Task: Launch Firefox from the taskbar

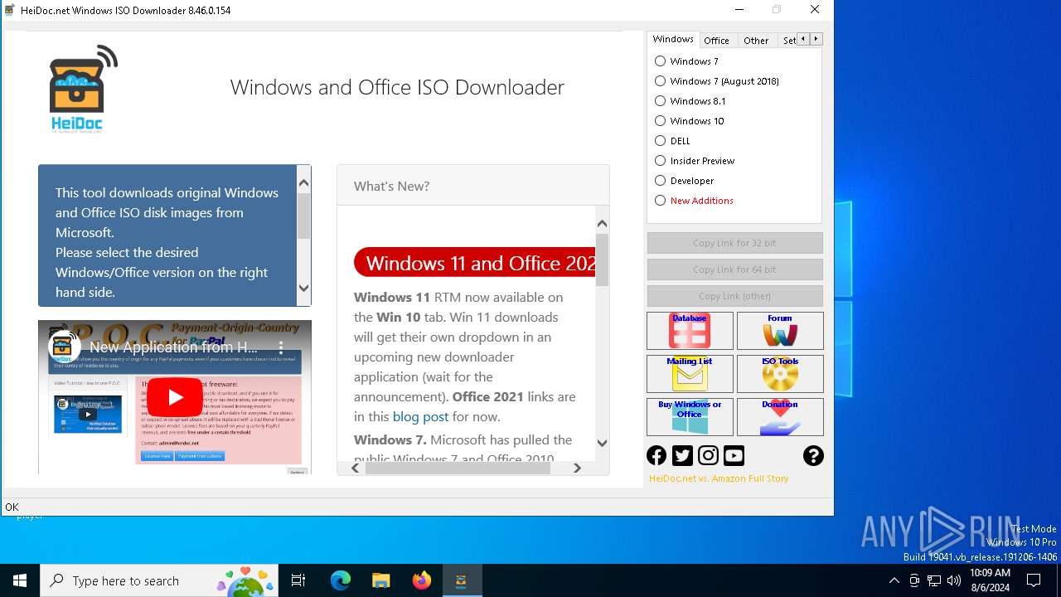Action: point(421,580)
